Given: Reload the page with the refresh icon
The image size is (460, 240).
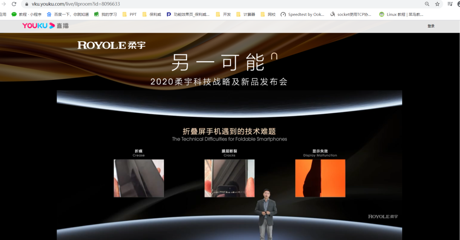Looking at the screenshot, I should pyautogui.click(x=14, y=4).
